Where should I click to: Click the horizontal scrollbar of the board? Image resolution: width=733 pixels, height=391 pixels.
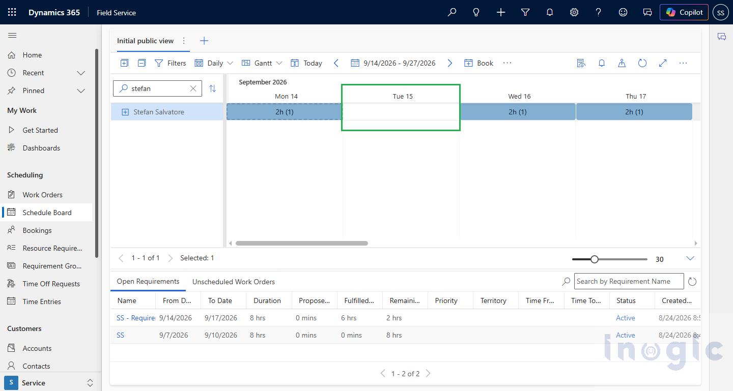(301, 243)
